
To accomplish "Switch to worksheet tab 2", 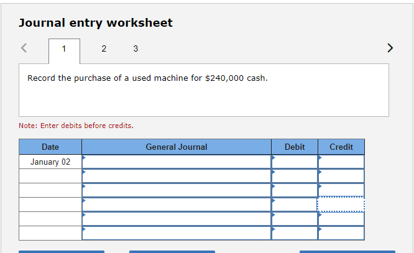I will 104,48.
